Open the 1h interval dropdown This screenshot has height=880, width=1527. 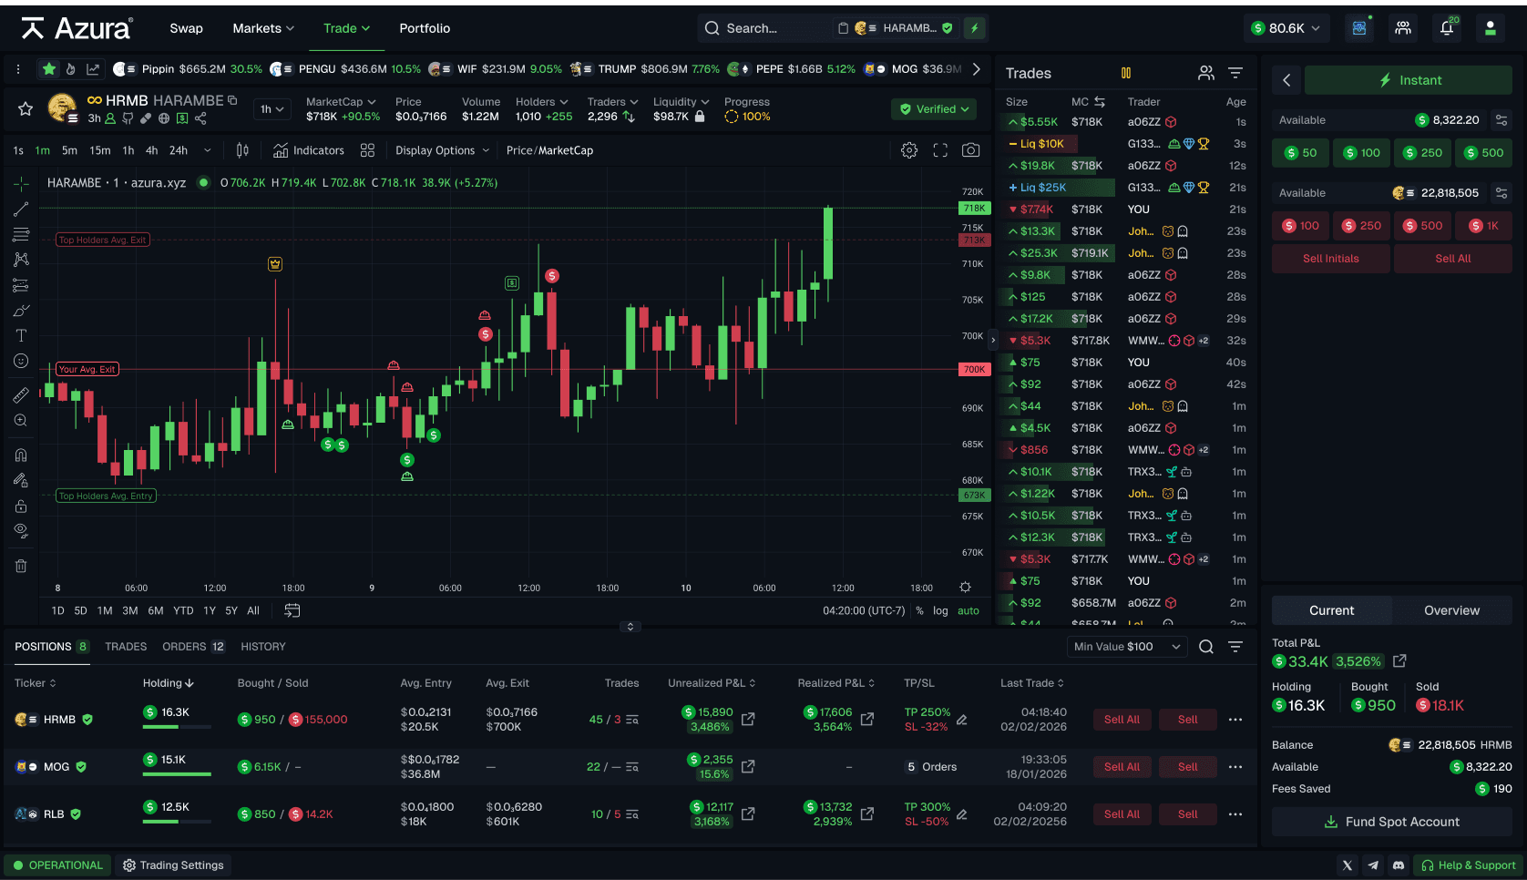click(272, 109)
